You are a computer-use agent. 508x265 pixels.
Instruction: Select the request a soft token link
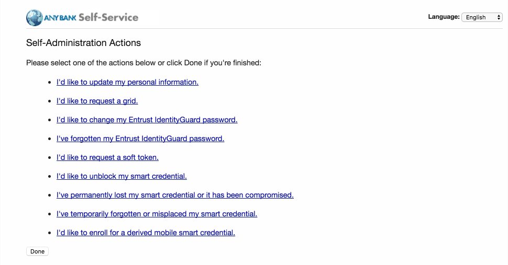107,157
